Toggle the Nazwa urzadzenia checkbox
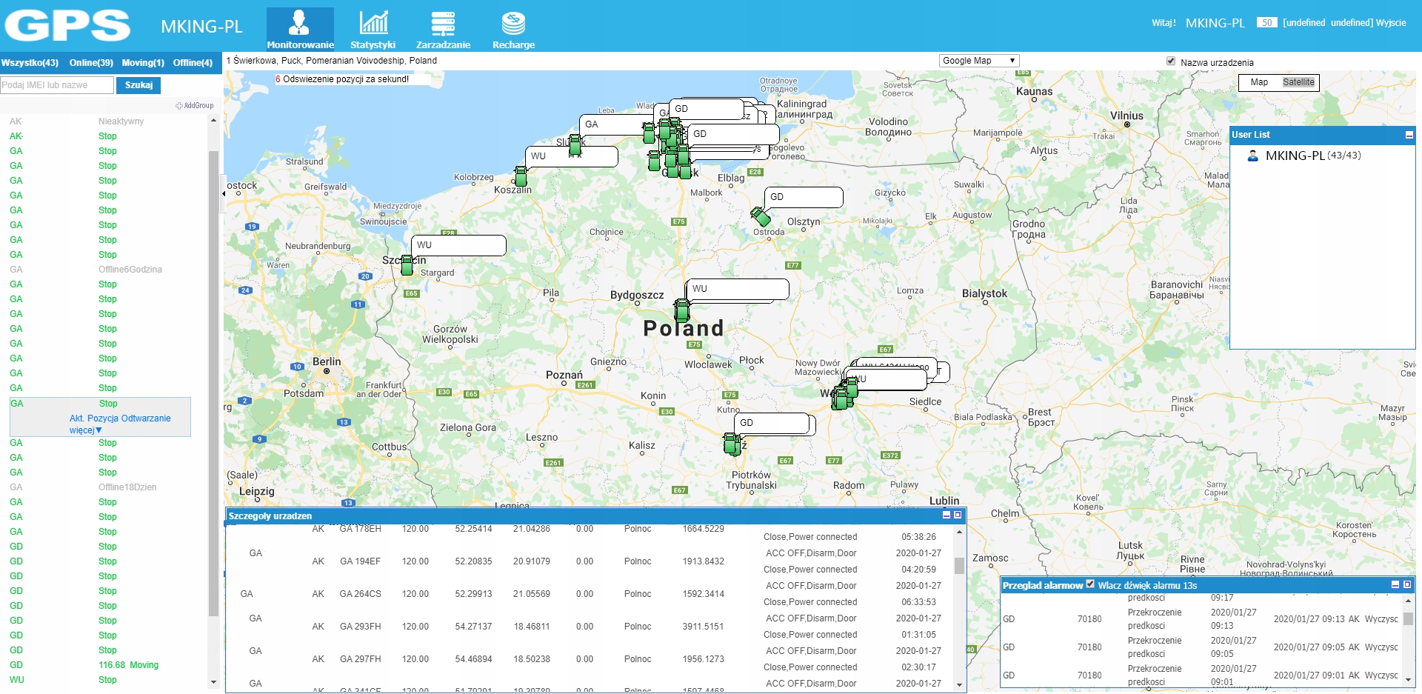This screenshot has height=694, width=1422. [x=1171, y=61]
